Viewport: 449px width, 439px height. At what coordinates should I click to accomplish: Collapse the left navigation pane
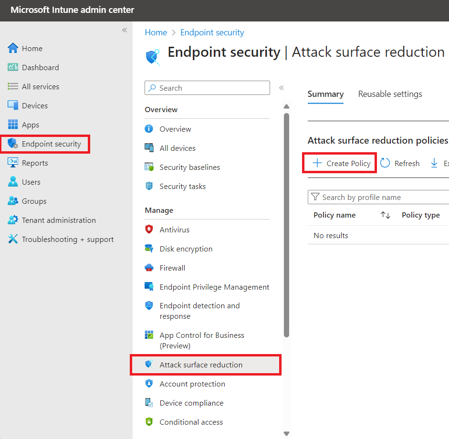coord(125,30)
